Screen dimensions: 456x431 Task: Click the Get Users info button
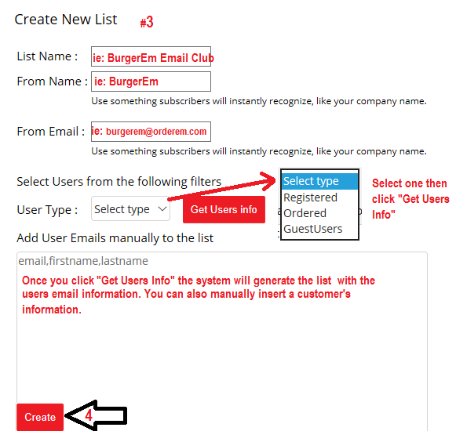pos(224,209)
